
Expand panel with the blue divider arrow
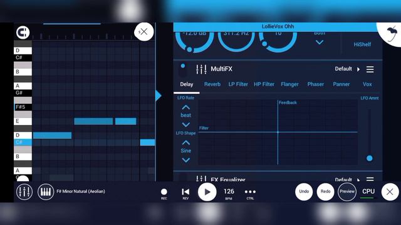[x=159, y=96]
